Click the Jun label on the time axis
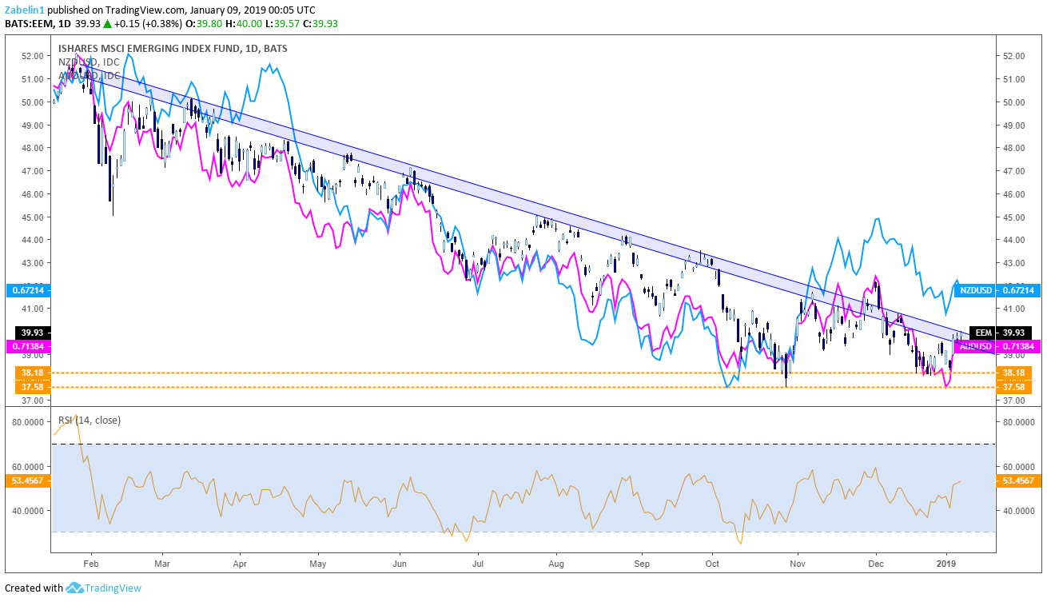 pos(399,562)
